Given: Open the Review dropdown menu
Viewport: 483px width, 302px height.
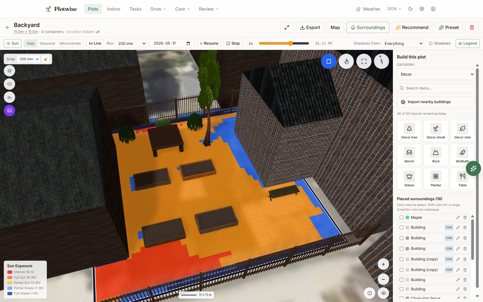Looking at the screenshot, I should (209, 9).
